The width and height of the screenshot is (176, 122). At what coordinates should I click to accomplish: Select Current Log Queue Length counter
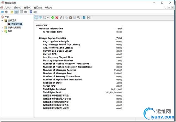(x=58, y=51)
